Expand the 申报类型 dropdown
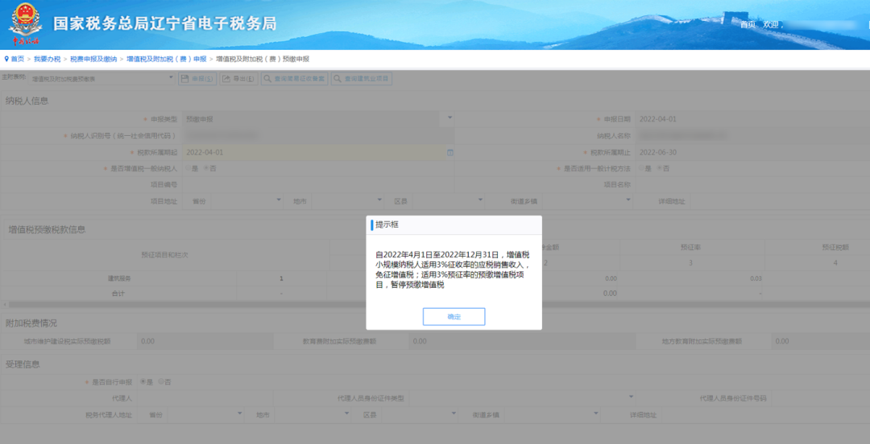This screenshot has height=444, width=870. [x=450, y=118]
